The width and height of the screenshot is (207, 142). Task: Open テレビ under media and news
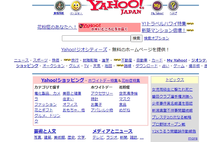pos(98,138)
